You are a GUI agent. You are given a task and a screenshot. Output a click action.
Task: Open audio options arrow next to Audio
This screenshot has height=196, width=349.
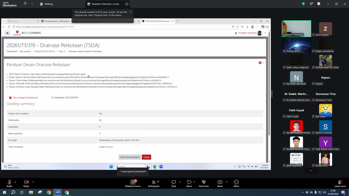click(15, 182)
